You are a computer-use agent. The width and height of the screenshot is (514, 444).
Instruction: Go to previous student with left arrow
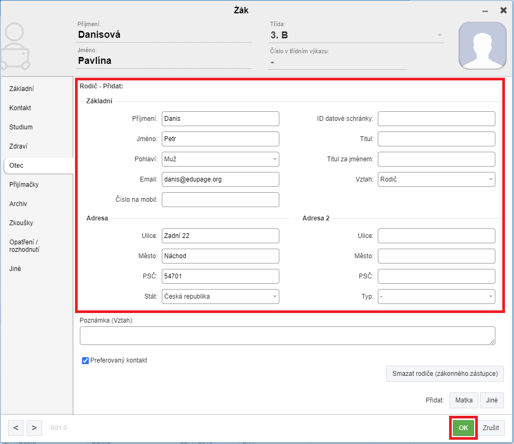(x=16, y=427)
